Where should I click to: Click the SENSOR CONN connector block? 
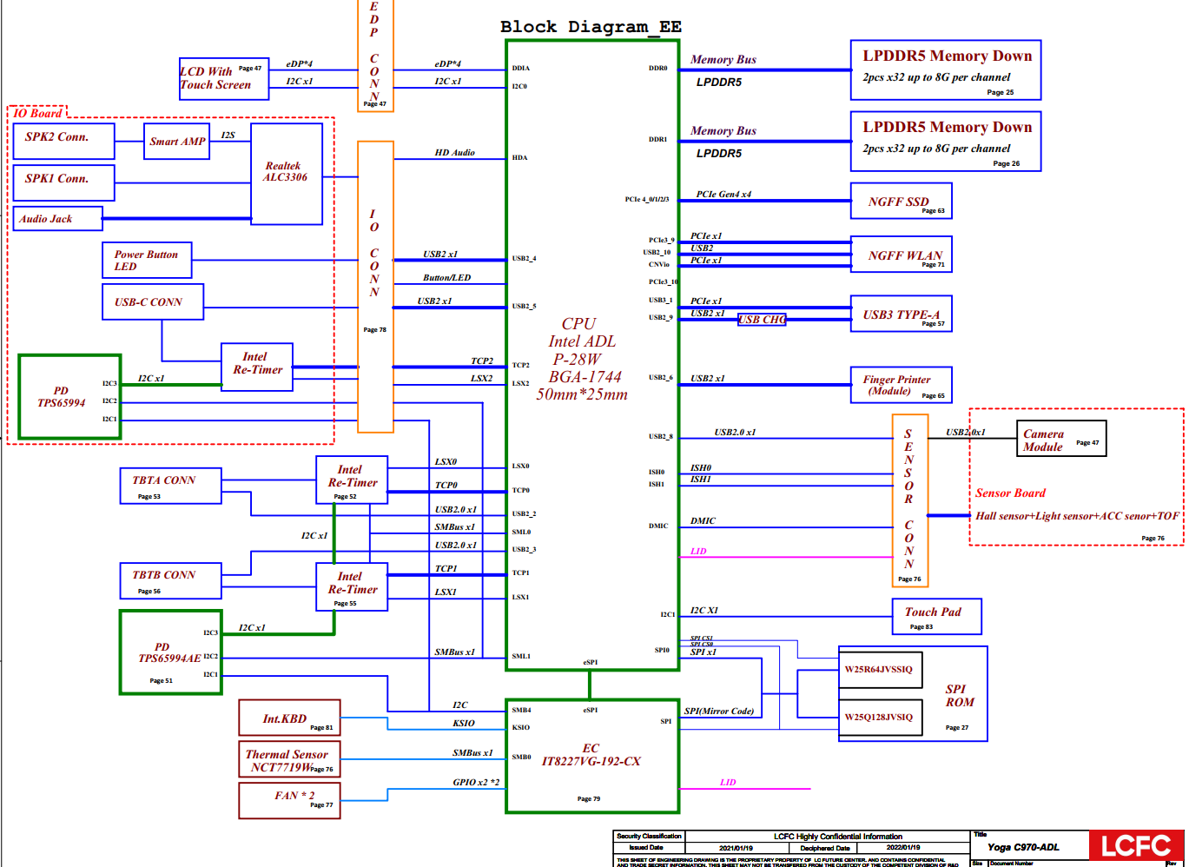coord(910,500)
